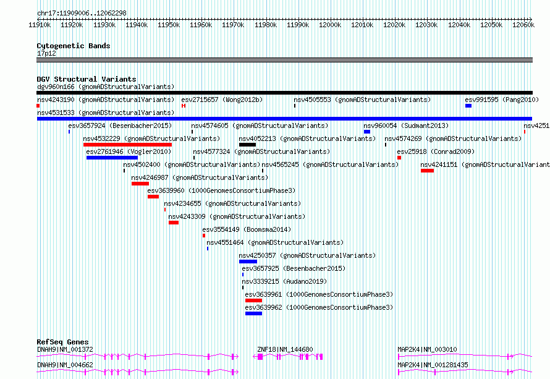
Task: Click nsv4577324 variant label
Action: pyautogui.click(x=261, y=151)
